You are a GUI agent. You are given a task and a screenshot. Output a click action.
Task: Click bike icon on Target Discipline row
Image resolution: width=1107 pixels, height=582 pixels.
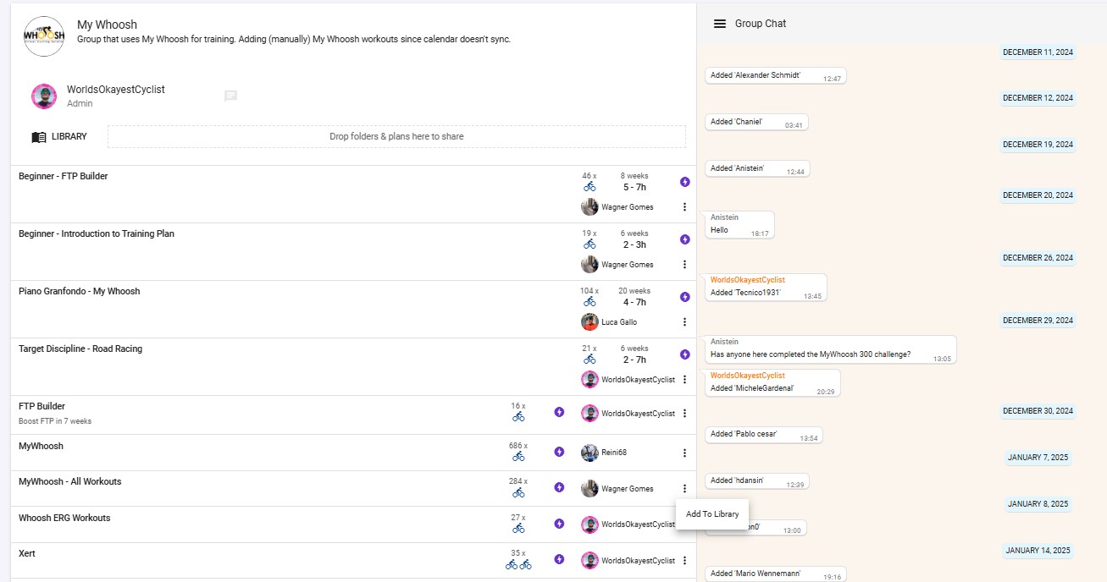[589, 359]
